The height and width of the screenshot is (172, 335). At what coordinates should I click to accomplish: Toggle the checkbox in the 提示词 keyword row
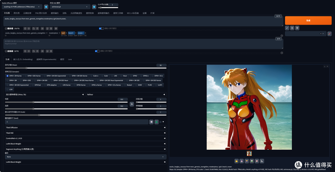(100, 28)
